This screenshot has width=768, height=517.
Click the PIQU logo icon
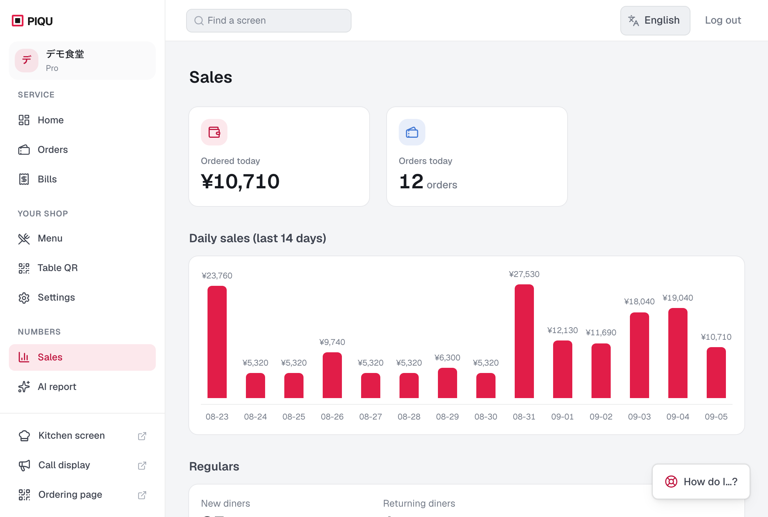pyautogui.click(x=17, y=21)
